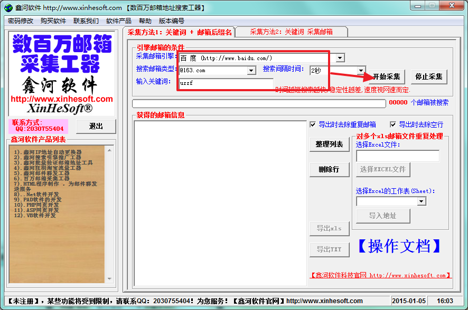Click the 导出xls button
Viewport: 468px width, 310px height.
coord(330,229)
